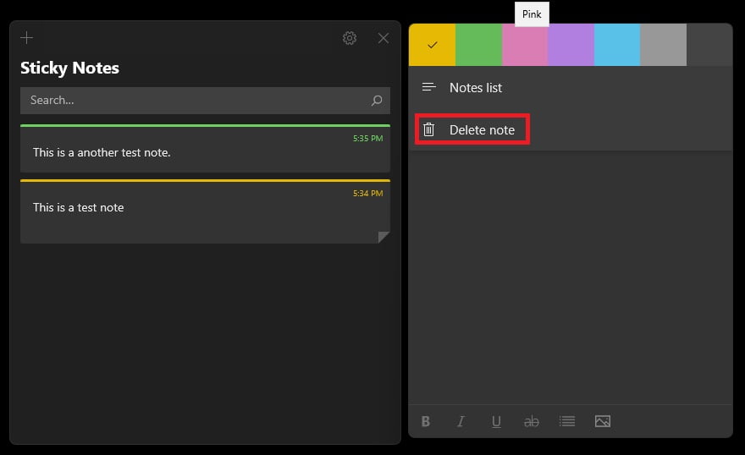The width and height of the screenshot is (745, 455).
Task: Open Notes list from menu
Action: coord(571,88)
